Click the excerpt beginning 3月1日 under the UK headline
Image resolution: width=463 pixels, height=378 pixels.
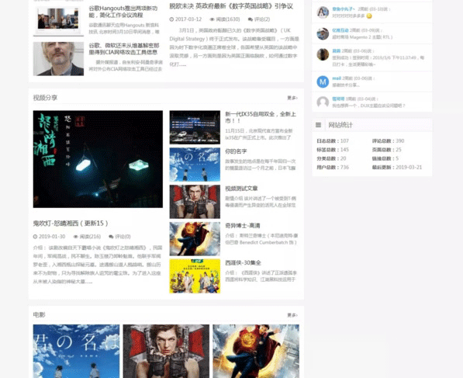point(234,47)
